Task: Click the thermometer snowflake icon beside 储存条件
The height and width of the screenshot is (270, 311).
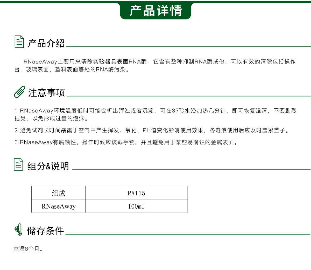Action: [x=19, y=230]
